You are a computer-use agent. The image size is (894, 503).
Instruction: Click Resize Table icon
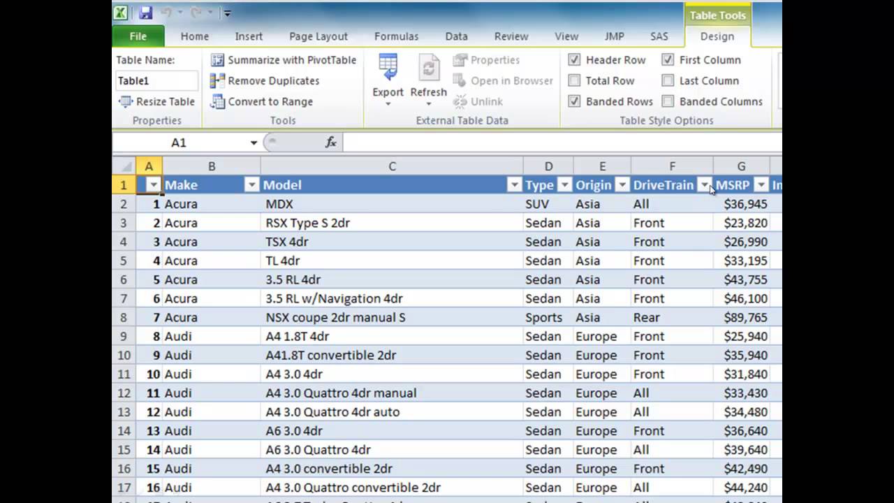click(x=126, y=102)
